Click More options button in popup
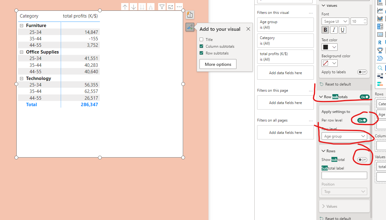Viewport: 386px width, 220px height. point(218,64)
